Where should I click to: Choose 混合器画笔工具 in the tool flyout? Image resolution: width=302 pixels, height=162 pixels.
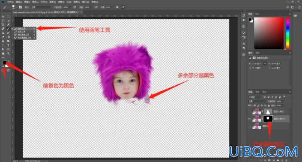(24, 38)
